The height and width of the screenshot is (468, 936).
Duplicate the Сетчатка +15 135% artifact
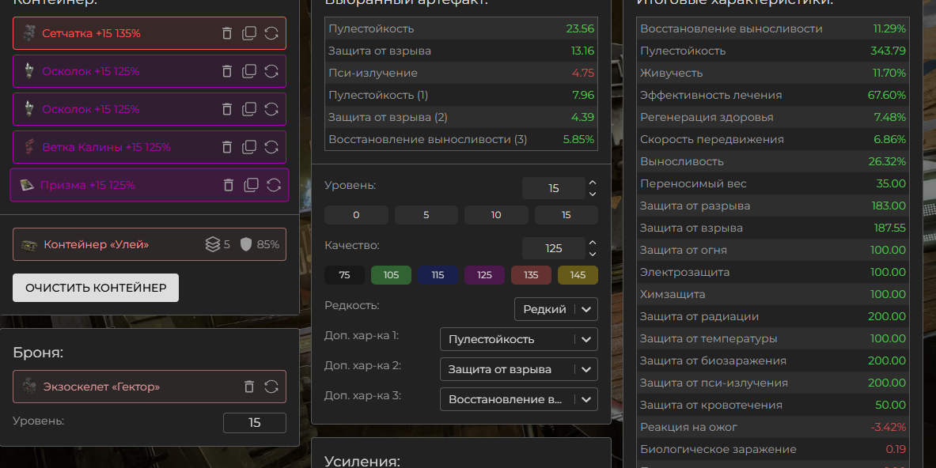tap(249, 33)
